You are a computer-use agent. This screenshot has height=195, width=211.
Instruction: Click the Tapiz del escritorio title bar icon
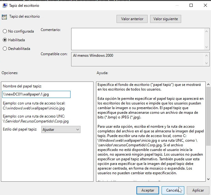tap(4, 5)
